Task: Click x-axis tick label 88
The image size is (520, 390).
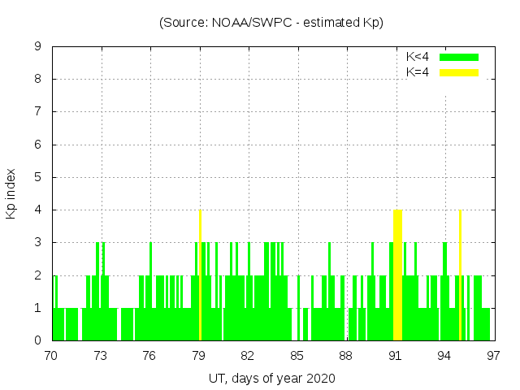Action: coord(346,355)
